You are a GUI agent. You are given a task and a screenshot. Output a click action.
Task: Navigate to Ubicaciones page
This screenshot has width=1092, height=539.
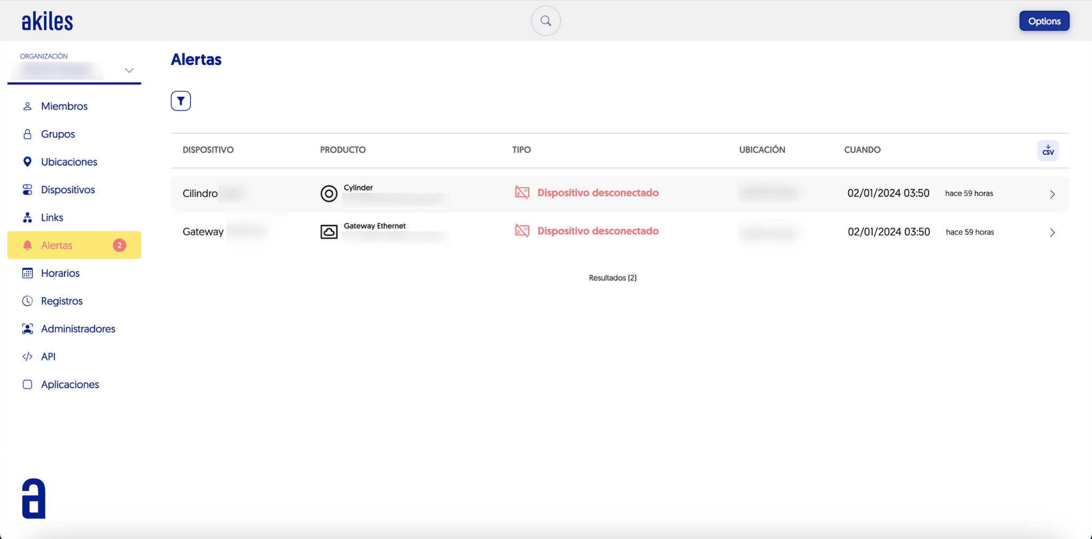click(x=69, y=162)
